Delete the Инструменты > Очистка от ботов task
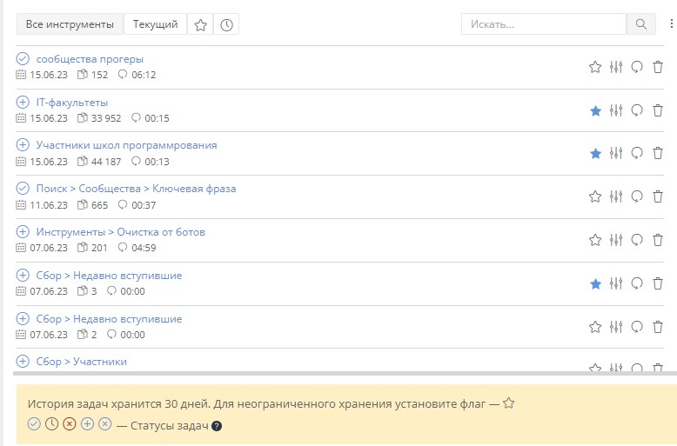This screenshot has height=446, width=677. coord(658,240)
